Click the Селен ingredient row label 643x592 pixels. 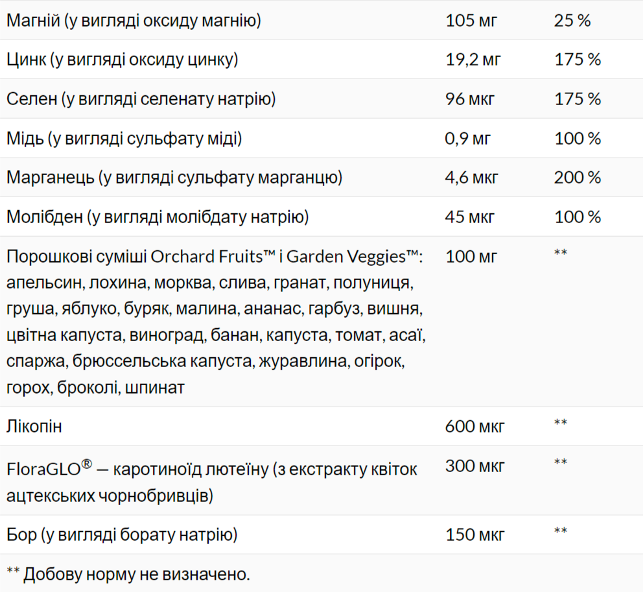(141, 99)
